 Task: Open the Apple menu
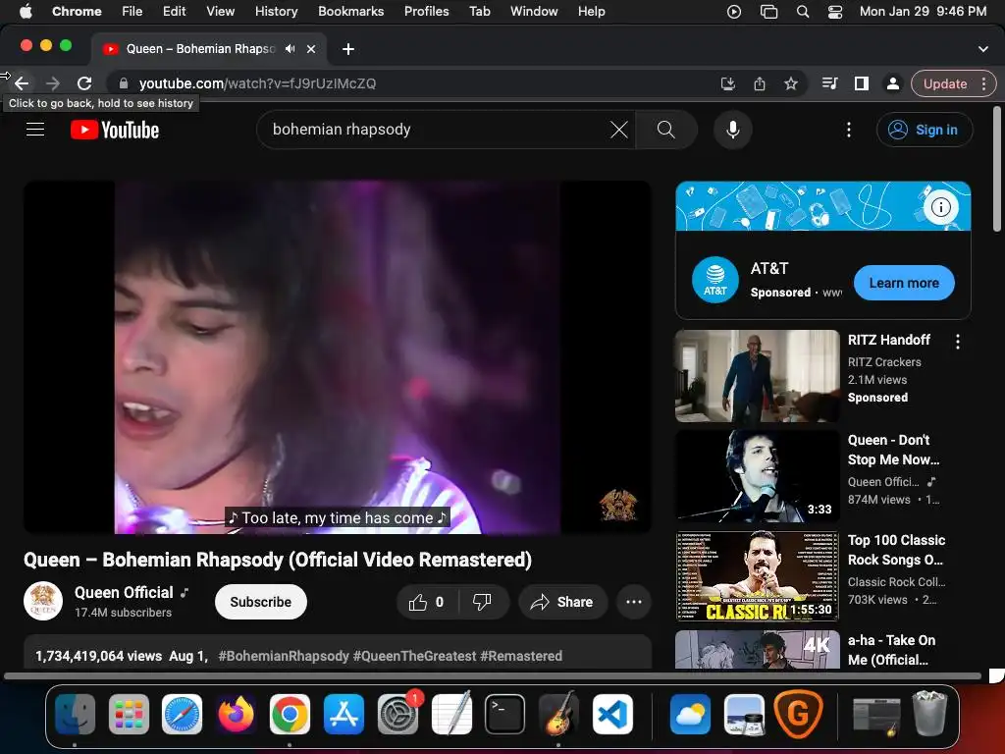26,12
